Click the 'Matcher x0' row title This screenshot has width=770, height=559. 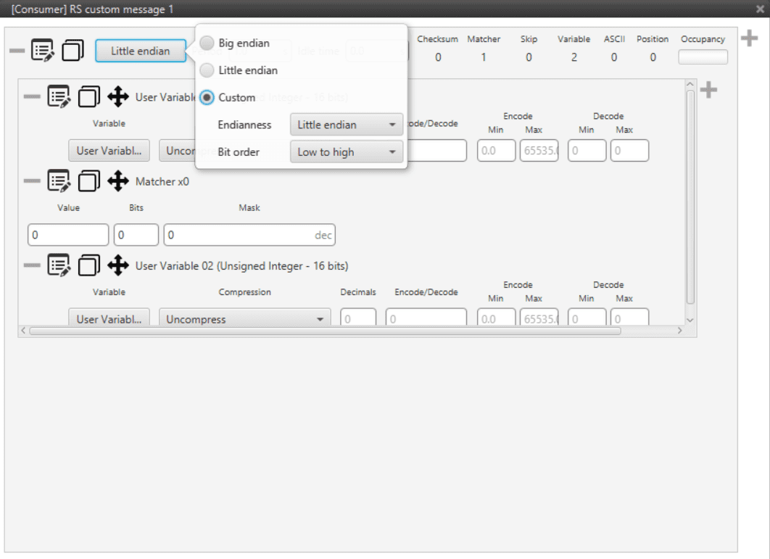pyautogui.click(x=162, y=182)
